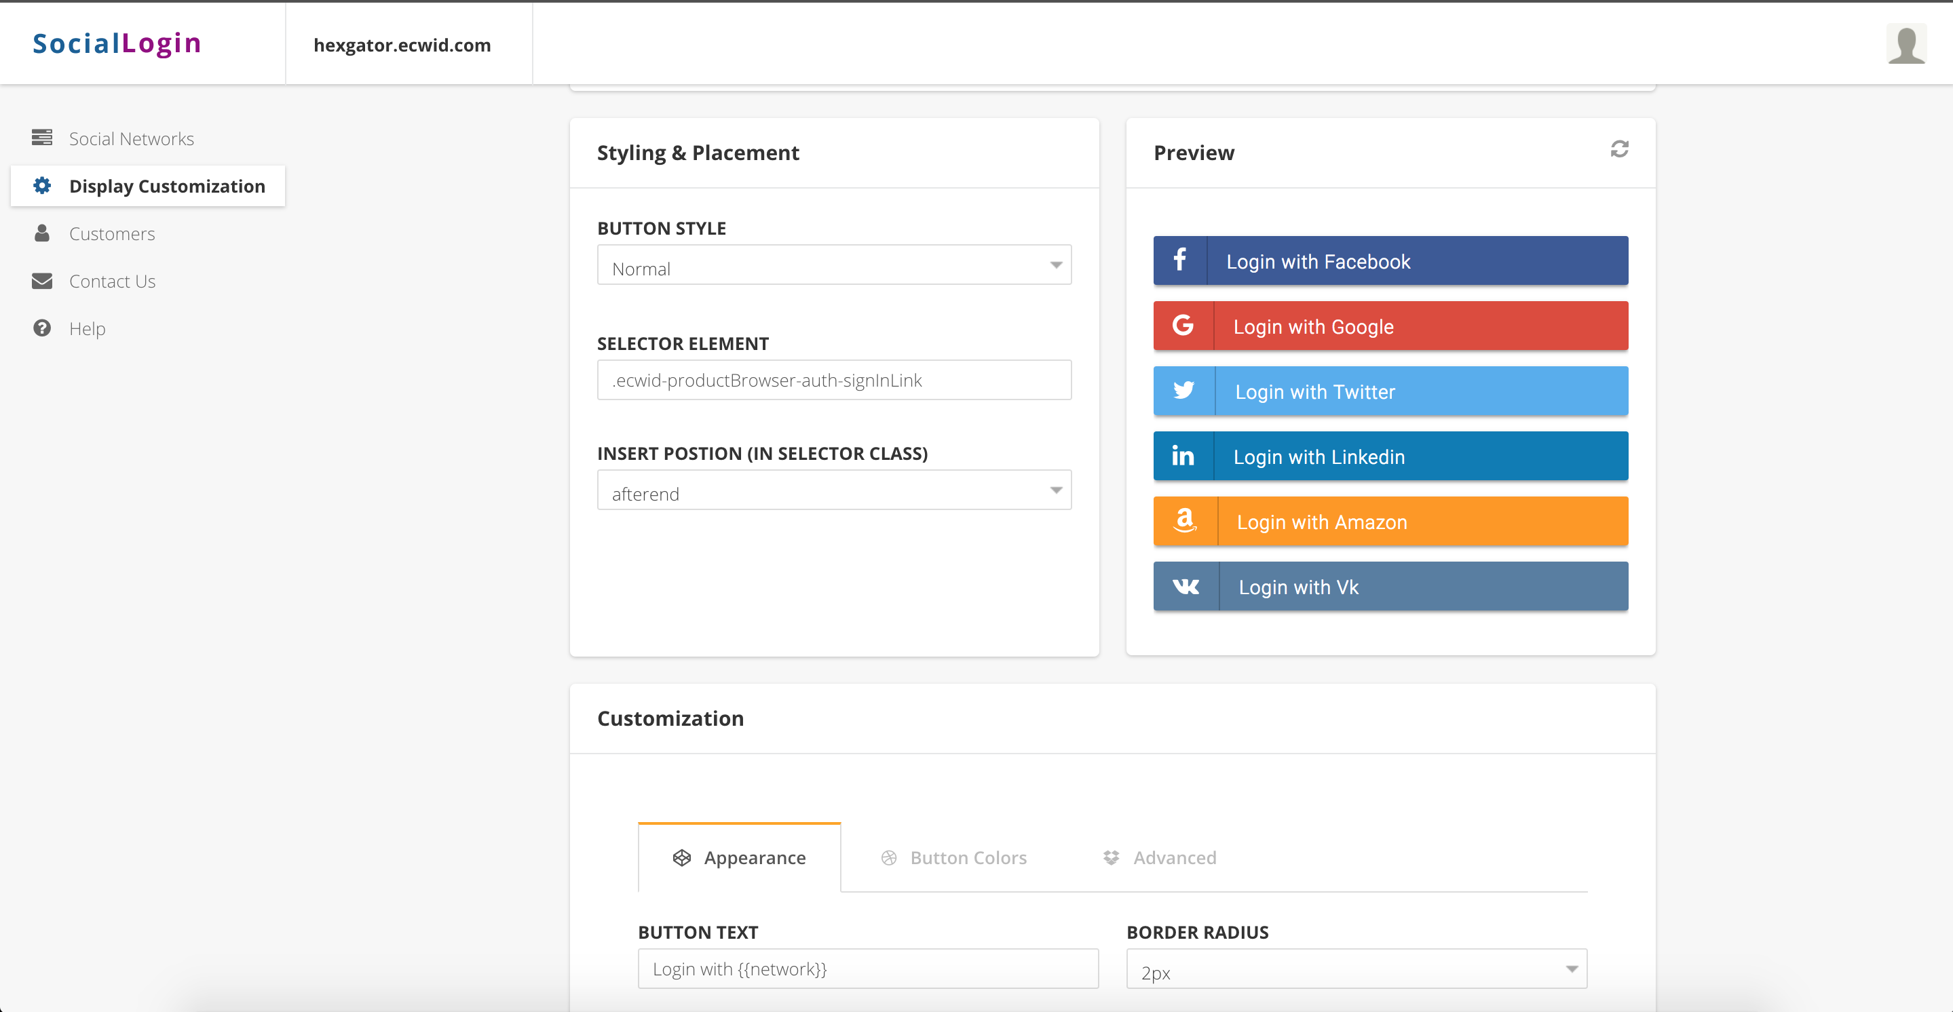Click the Login with Amazon button text
The width and height of the screenshot is (1953, 1012).
[x=1322, y=522]
